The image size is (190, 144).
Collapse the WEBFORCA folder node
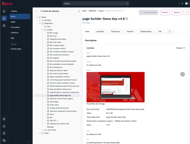(x=40, y=23)
